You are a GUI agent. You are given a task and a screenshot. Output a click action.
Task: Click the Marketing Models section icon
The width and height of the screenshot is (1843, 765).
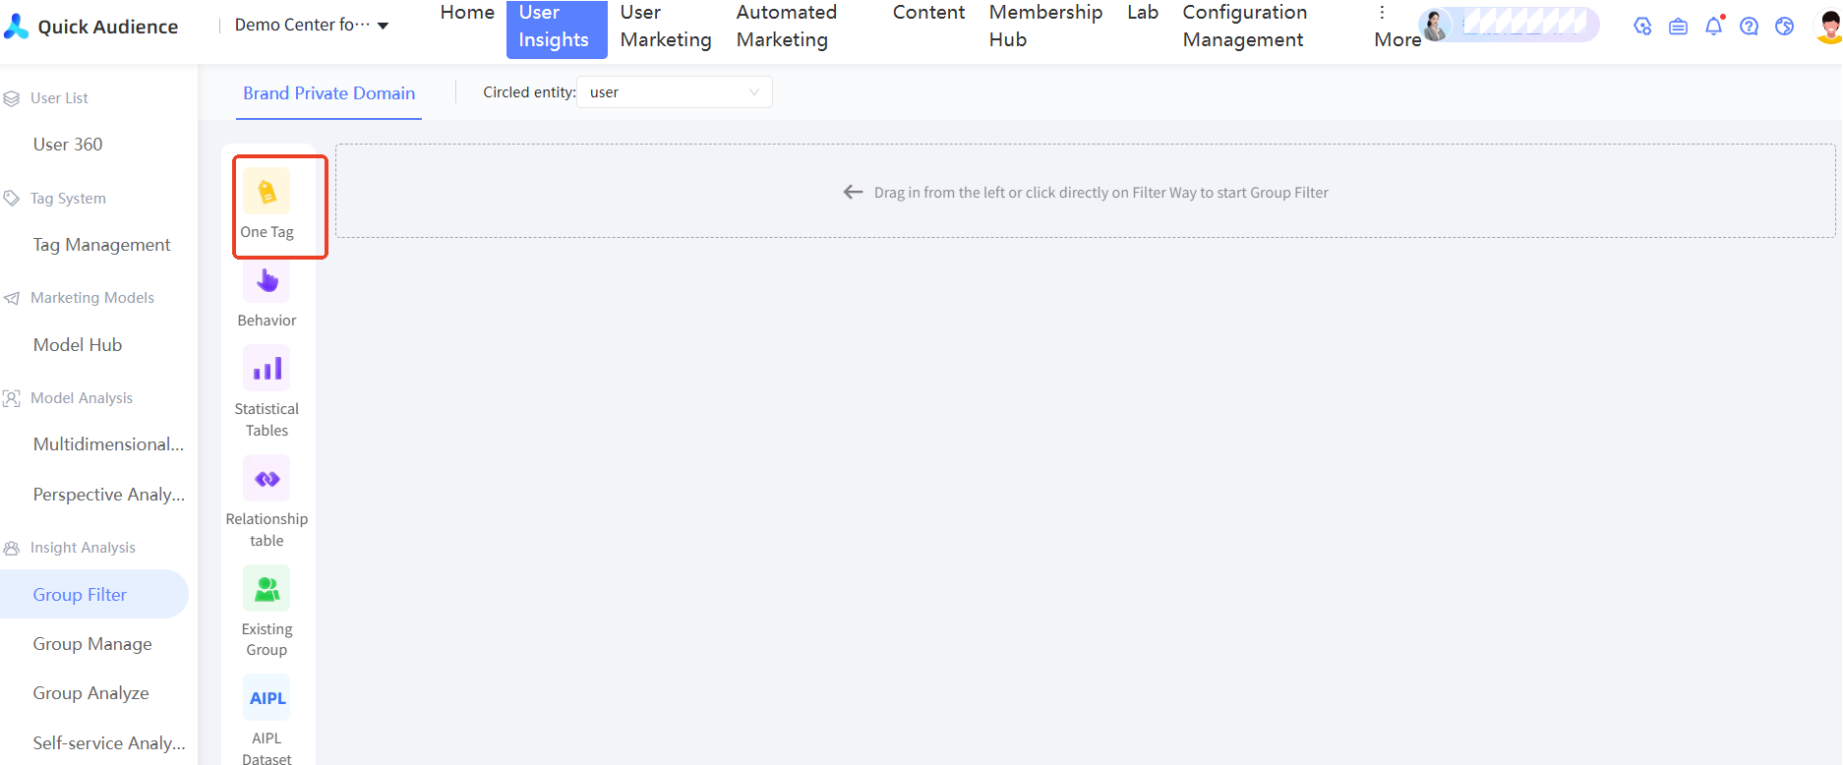[x=12, y=298]
